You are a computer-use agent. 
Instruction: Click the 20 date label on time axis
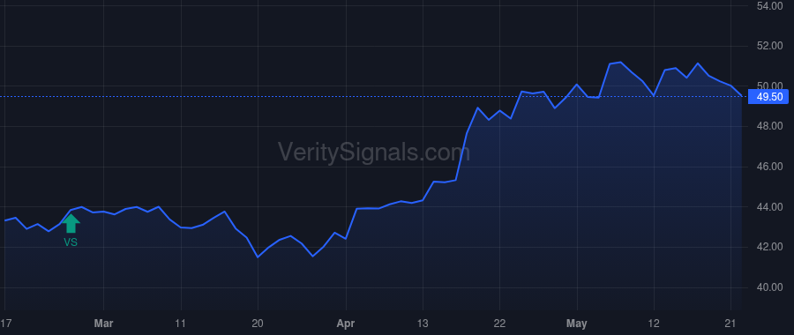point(258,324)
